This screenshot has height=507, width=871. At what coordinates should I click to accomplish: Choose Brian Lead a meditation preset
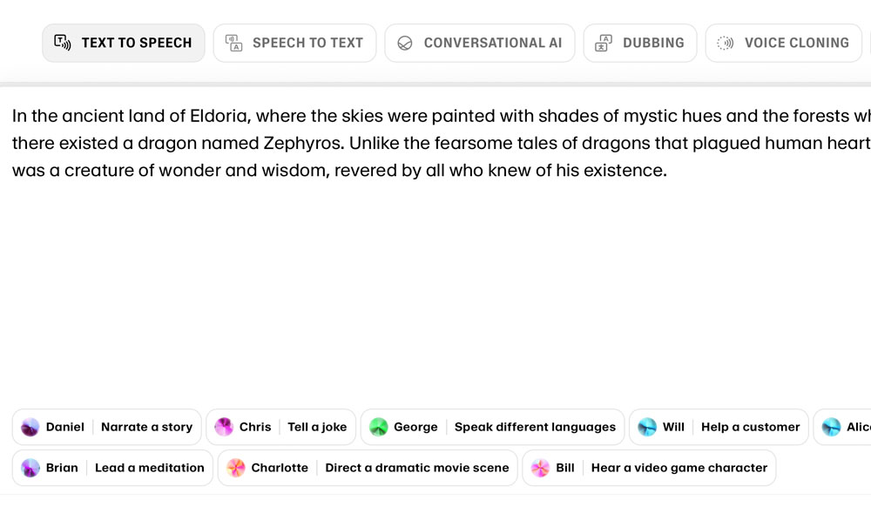click(112, 468)
